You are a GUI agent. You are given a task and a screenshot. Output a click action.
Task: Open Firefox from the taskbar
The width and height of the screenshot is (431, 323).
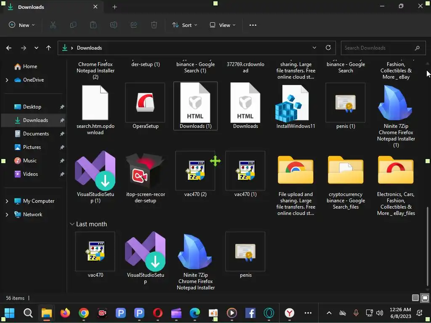click(x=65, y=313)
